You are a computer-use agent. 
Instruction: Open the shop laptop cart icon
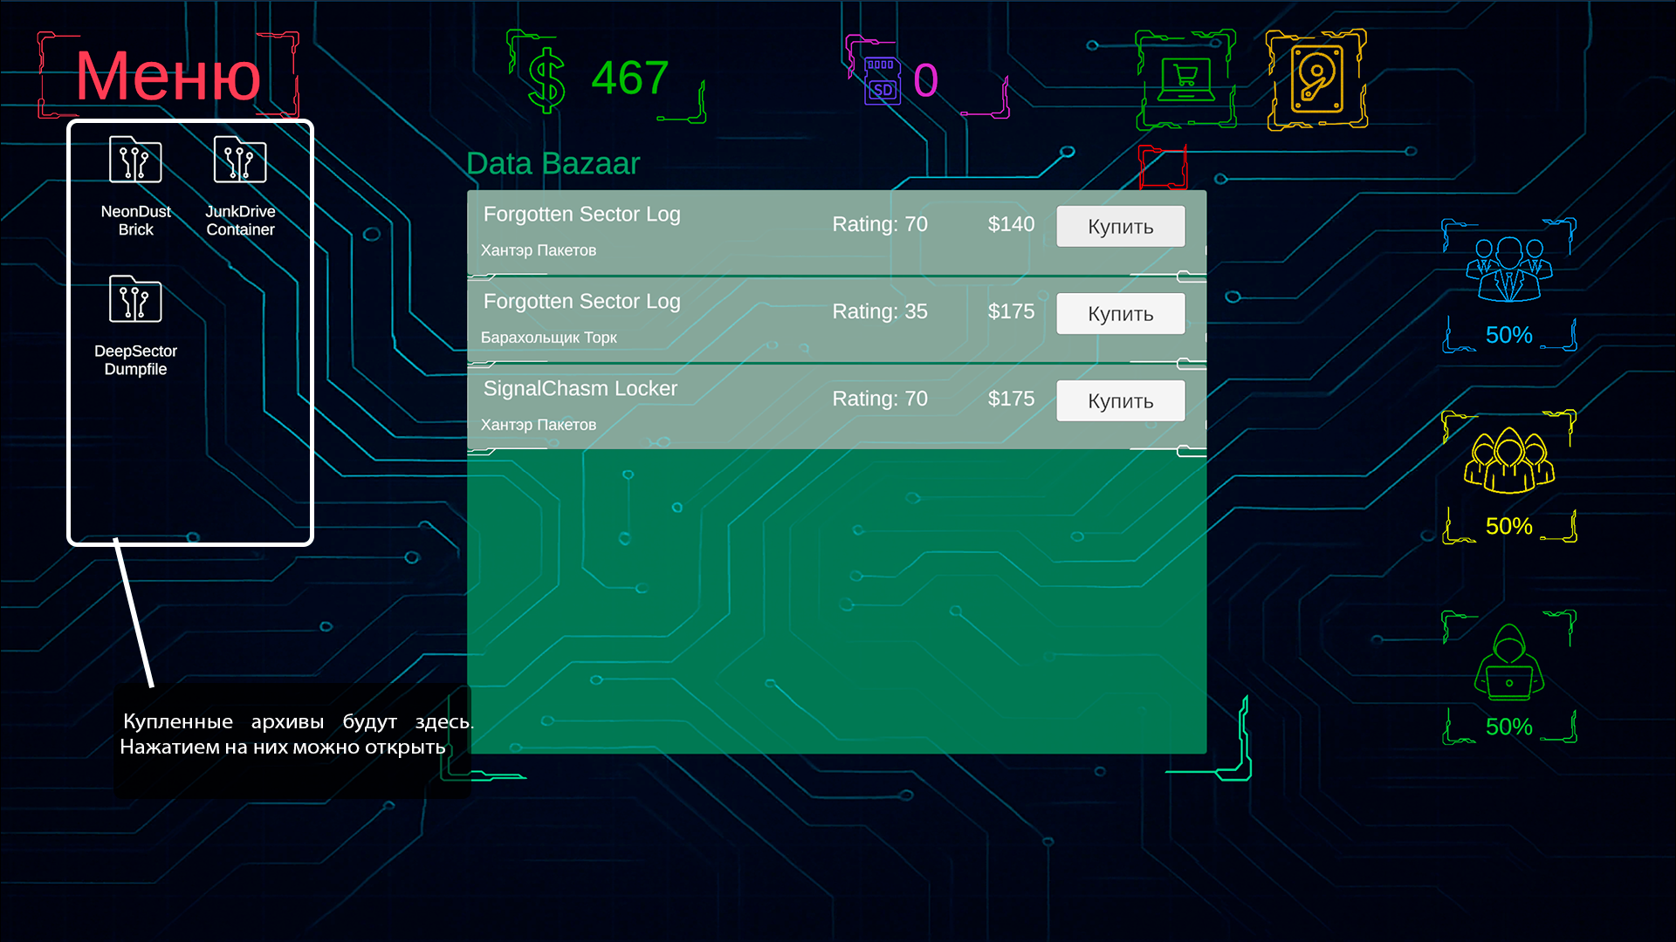click(x=1185, y=79)
